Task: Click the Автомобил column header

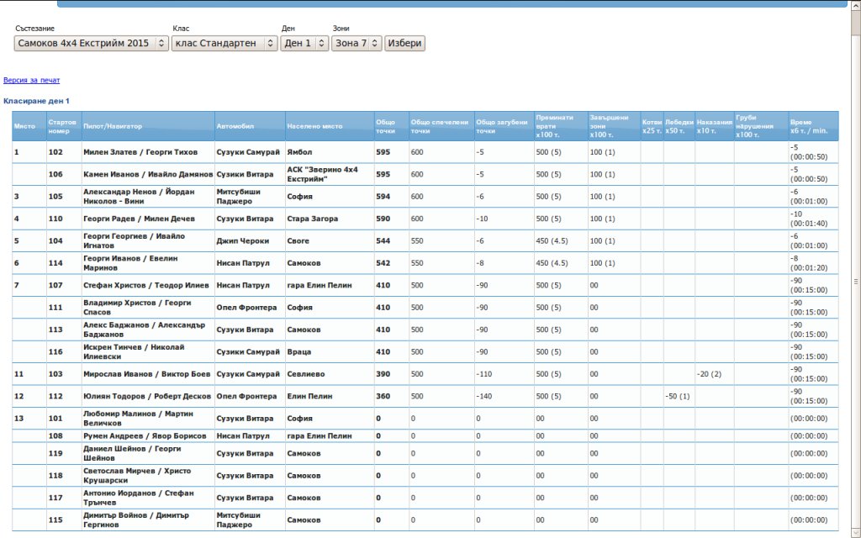Action: click(x=235, y=126)
